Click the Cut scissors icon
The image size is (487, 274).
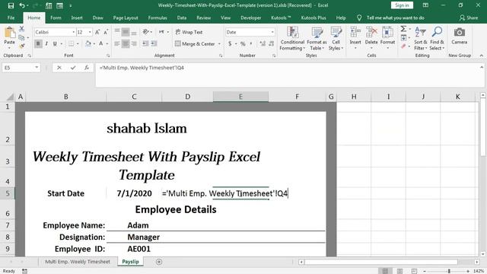(21, 29)
